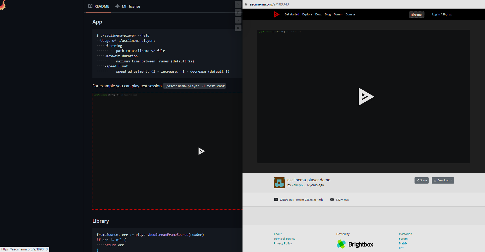Open the Docs page from the navbar
This screenshot has height=252, width=485.
pyautogui.click(x=318, y=14)
